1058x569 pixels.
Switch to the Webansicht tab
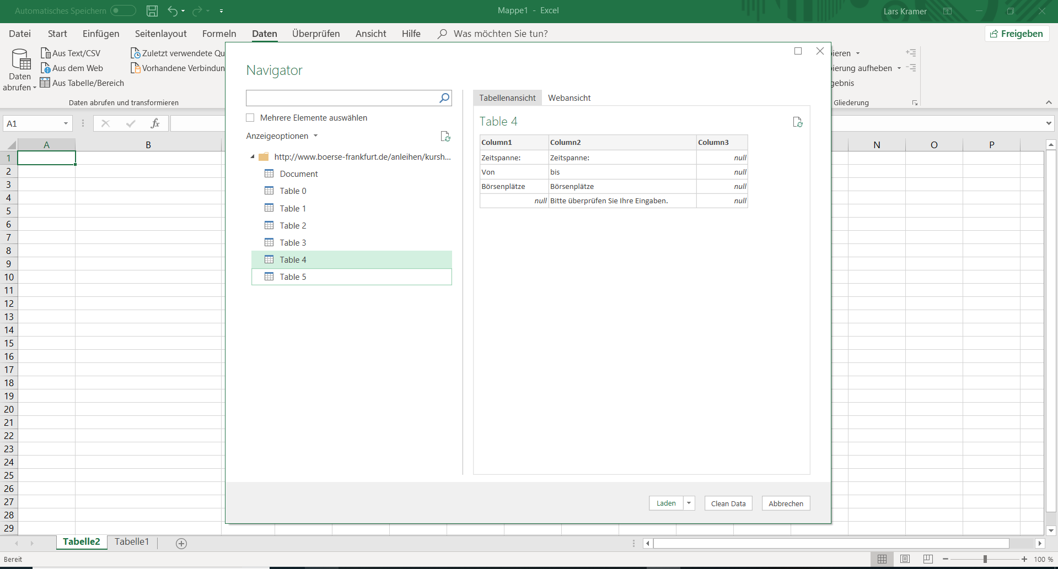[x=569, y=98]
